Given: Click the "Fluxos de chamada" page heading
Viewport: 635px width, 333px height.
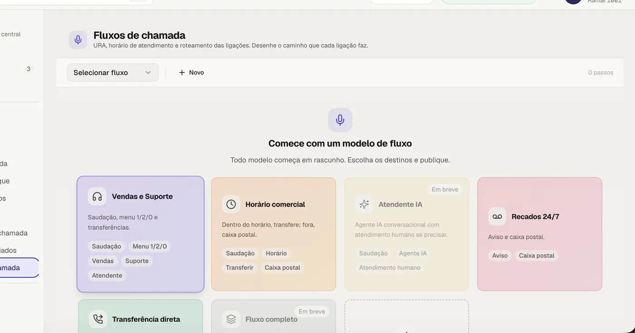Looking at the screenshot, I should point(139,35).
